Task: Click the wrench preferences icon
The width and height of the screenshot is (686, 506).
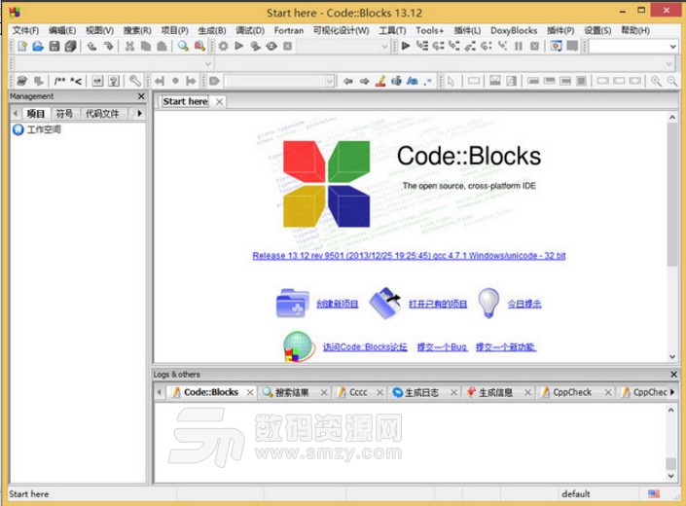Action: point(135,81)
